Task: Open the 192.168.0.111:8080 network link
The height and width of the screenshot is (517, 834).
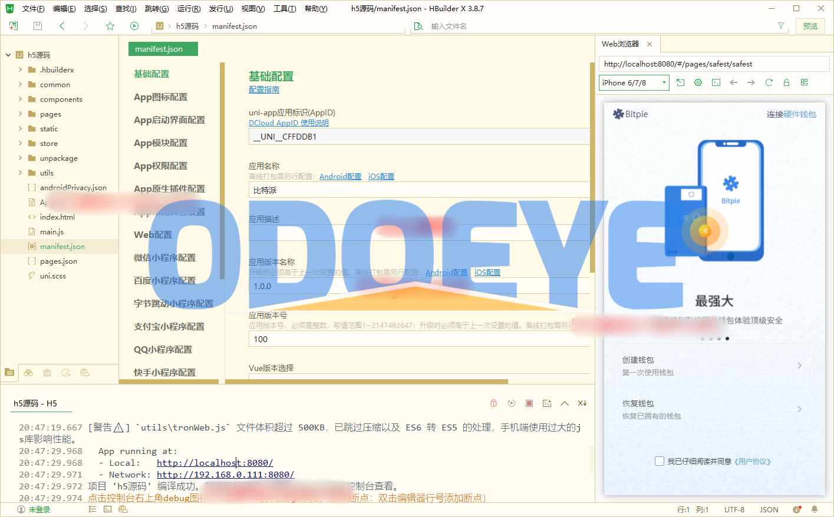Action: tap(226, 475)
